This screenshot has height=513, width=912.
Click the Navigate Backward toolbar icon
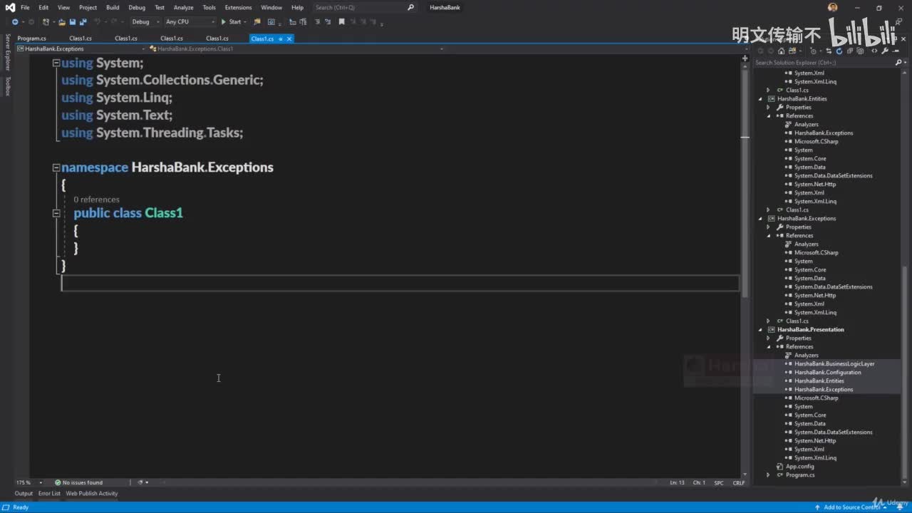15,21
